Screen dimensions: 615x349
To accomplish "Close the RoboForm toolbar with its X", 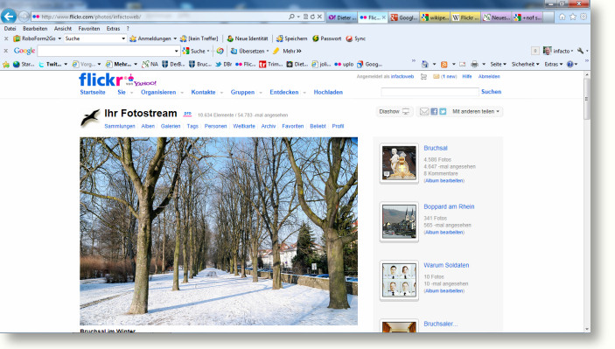I will click(6, 38).
